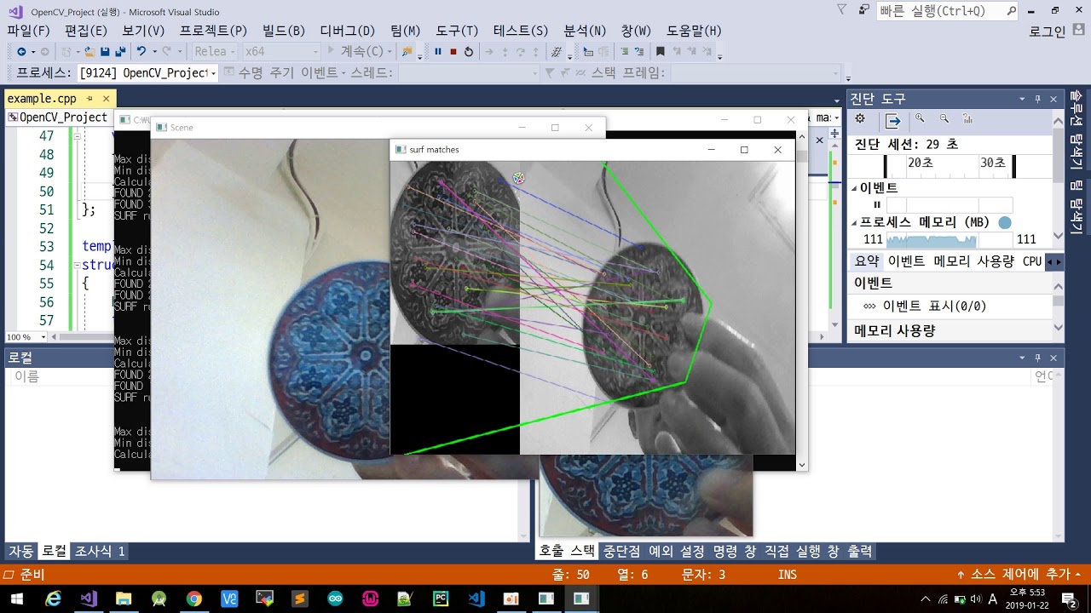The width and height of the screenshot is (1091, 613).
Task: Click the diagnostic session output arrow icon
Action: 892,120
